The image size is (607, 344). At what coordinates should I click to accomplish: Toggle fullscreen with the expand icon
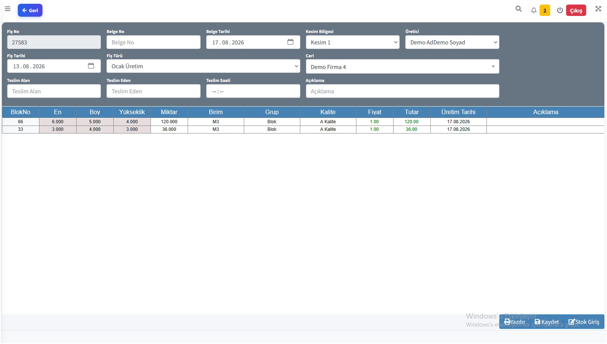click(x=598, y=9)
